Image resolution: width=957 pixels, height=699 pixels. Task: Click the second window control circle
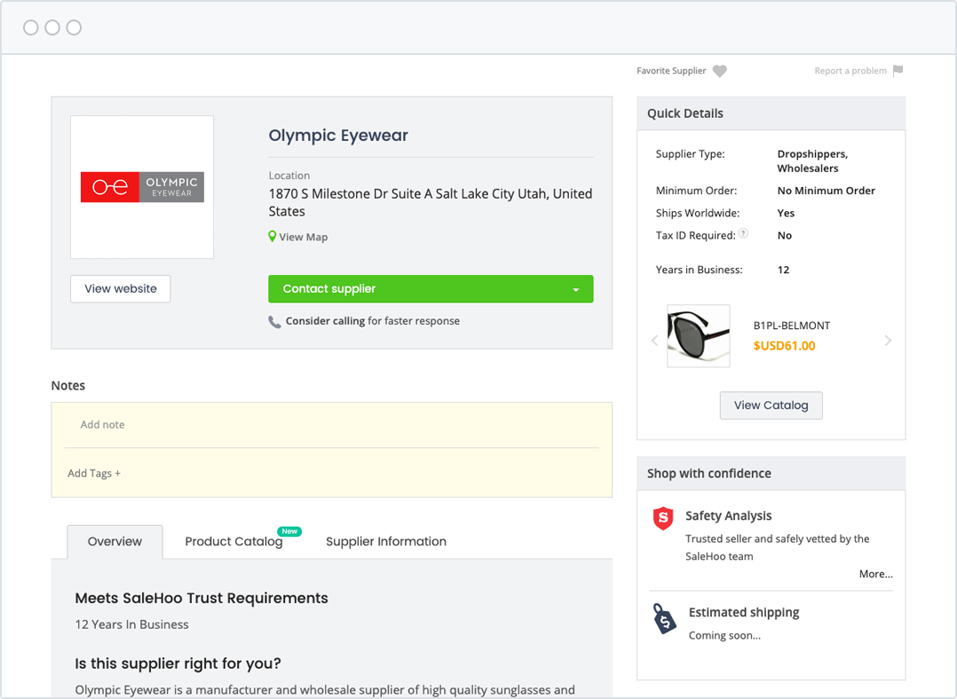tap(52, 27)
